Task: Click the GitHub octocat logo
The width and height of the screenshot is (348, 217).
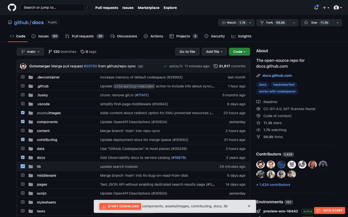Action: (11, 7)
